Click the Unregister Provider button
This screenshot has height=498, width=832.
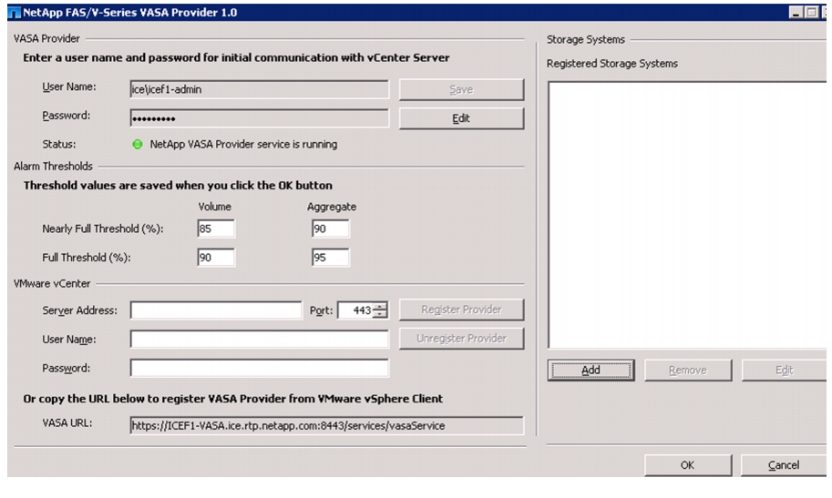pos(461,339)
